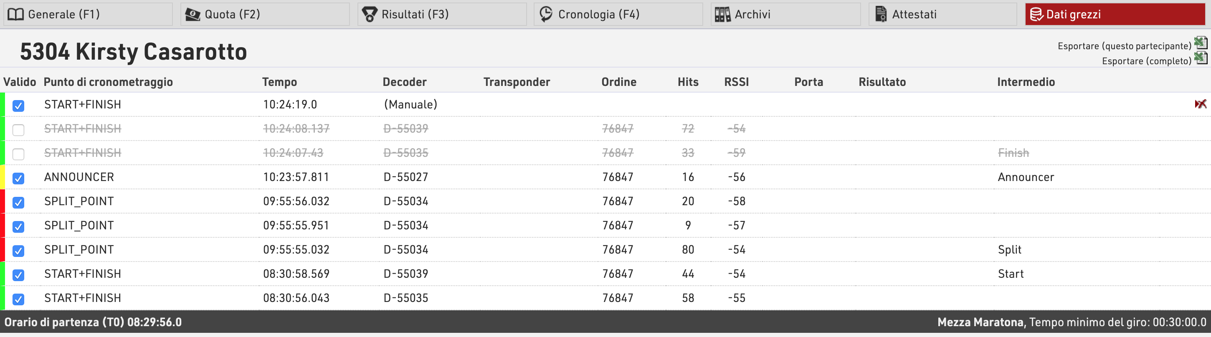Click the Risultato column header
The width and height of the screenshot is (1211, 337).
coord(882,82)
